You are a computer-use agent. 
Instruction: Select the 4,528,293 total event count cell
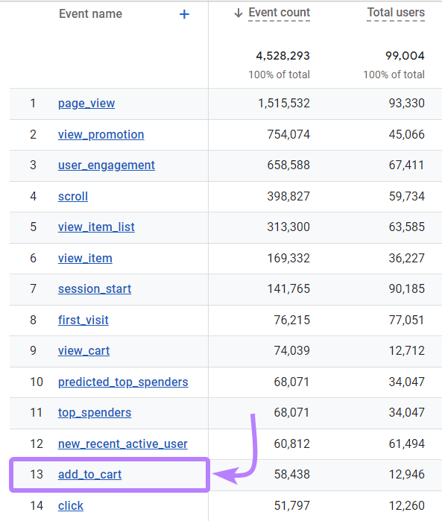click(282, 55)
